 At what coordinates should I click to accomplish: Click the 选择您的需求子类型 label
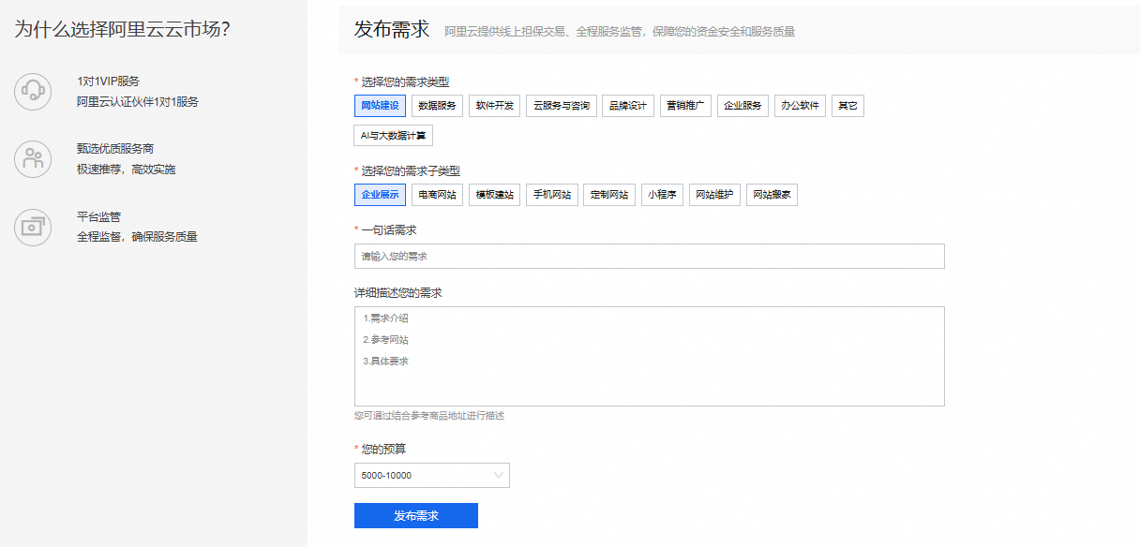[x=412, y=171]
